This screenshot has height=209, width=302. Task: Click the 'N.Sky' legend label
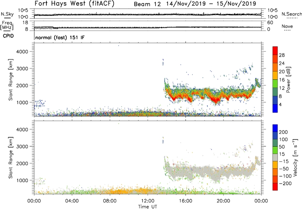tap(7, 14)
